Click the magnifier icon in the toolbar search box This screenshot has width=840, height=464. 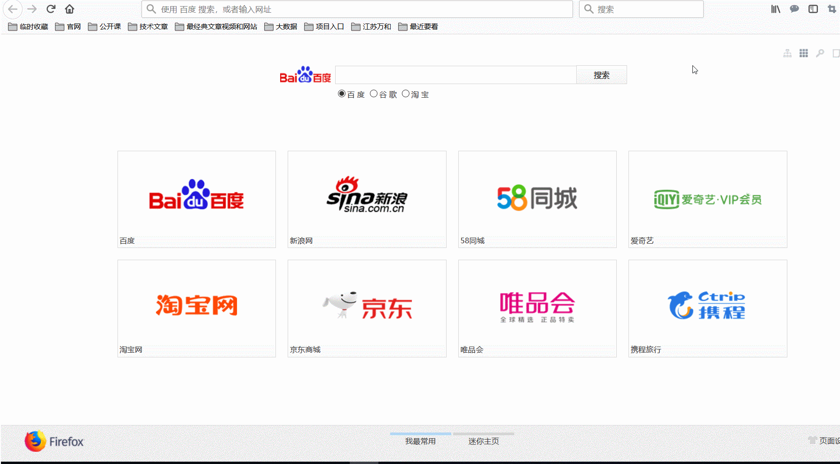(x=589, y=9)
